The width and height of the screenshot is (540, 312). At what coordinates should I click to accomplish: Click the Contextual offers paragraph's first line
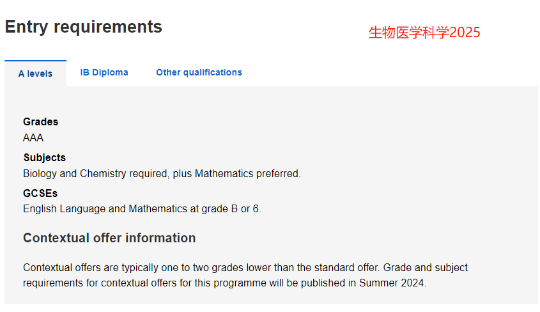point(245,268)
